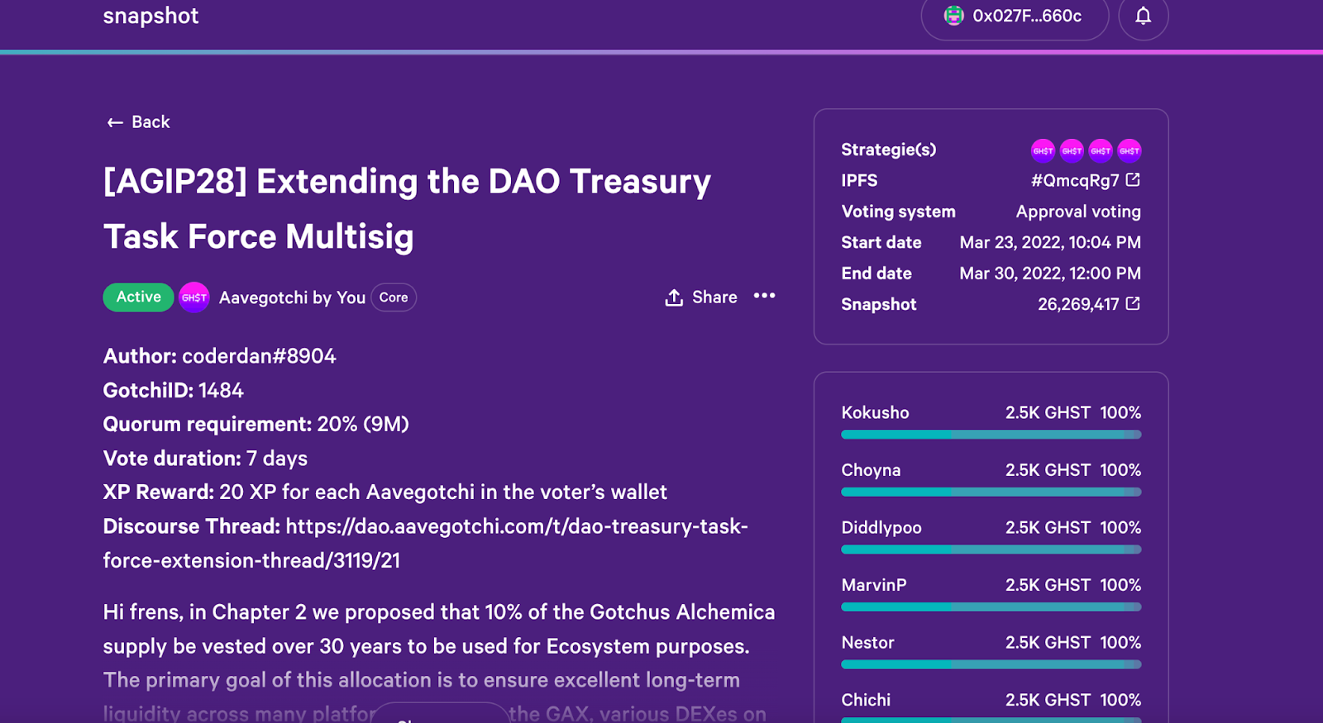Click the Kokusho result progress bar
The image size is (1323, 723).
(991, 435)
